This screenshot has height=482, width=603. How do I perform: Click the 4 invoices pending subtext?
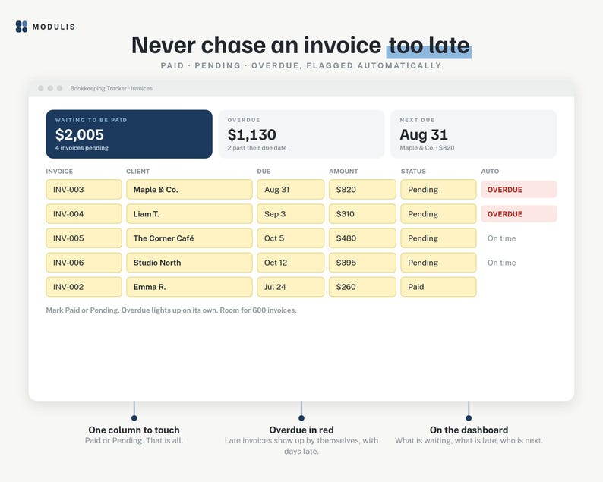pos(81,148)
